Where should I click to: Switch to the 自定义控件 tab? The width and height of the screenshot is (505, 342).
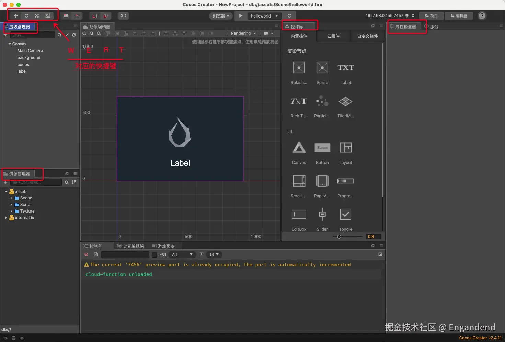368,36
